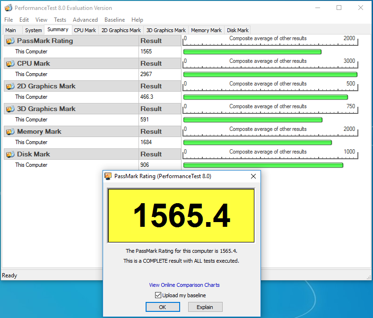Click the 2967 CPU Mark result value

[x=146, y=74]
